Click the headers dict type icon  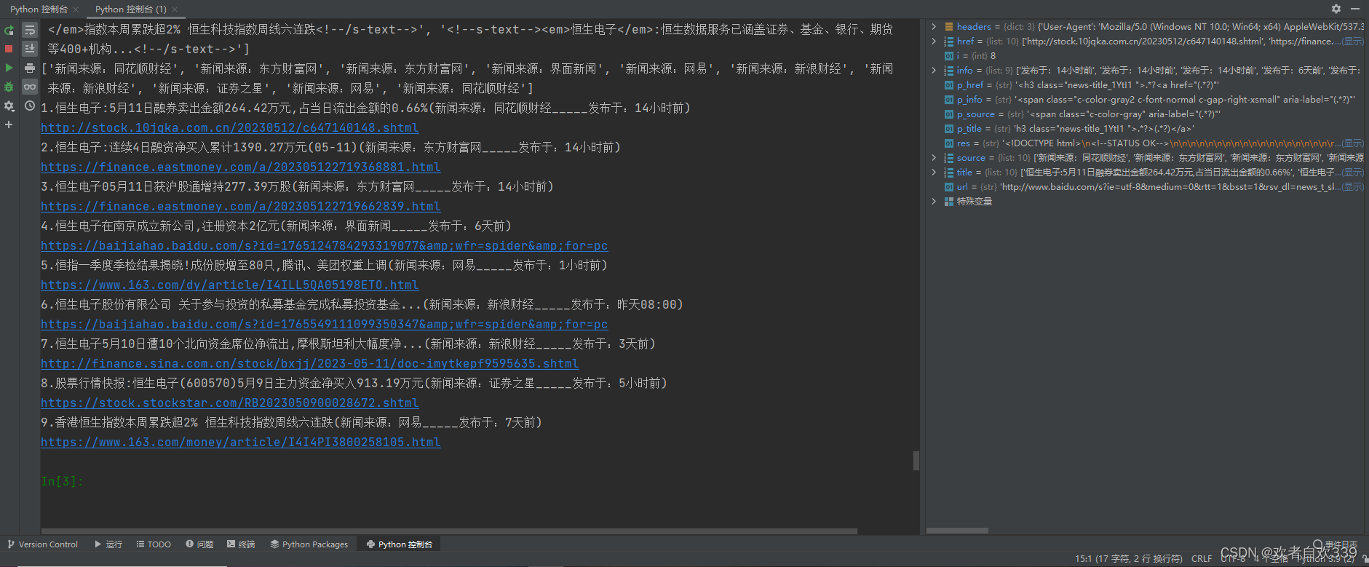click(x=949, y=27)
